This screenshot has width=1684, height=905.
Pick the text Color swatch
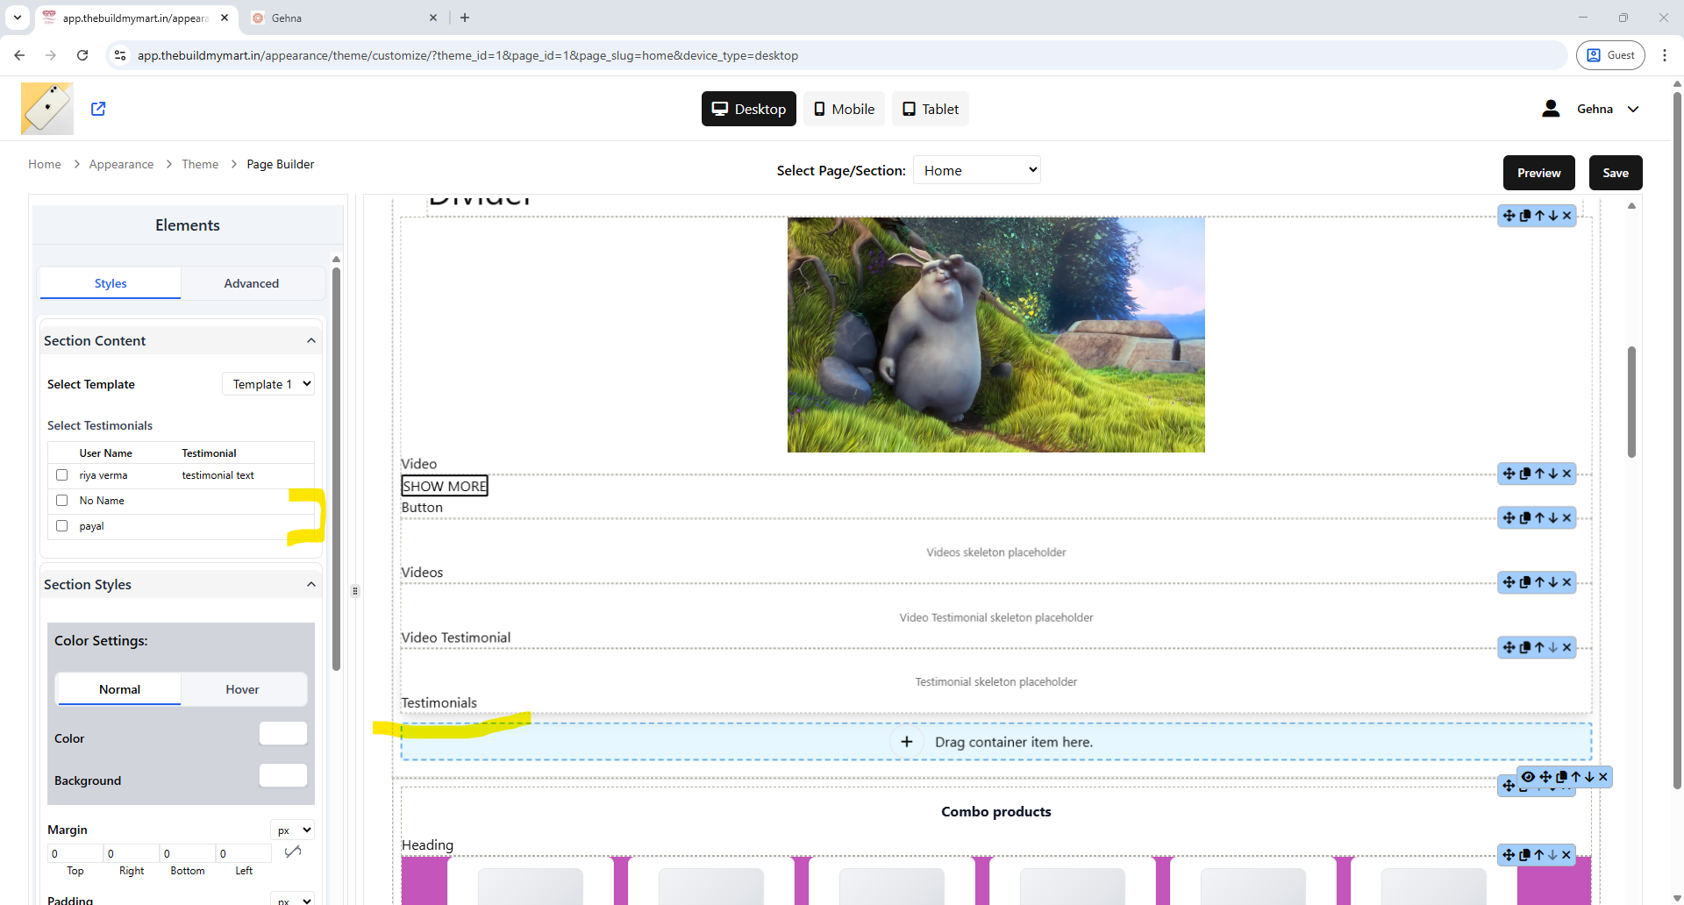coord(283,733)
